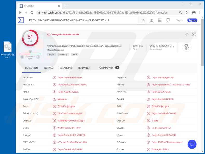205x154 pixels.
Task: Click W64/Agent.ABA!tr Fortinet result
Action: click(x=160, y=149)
